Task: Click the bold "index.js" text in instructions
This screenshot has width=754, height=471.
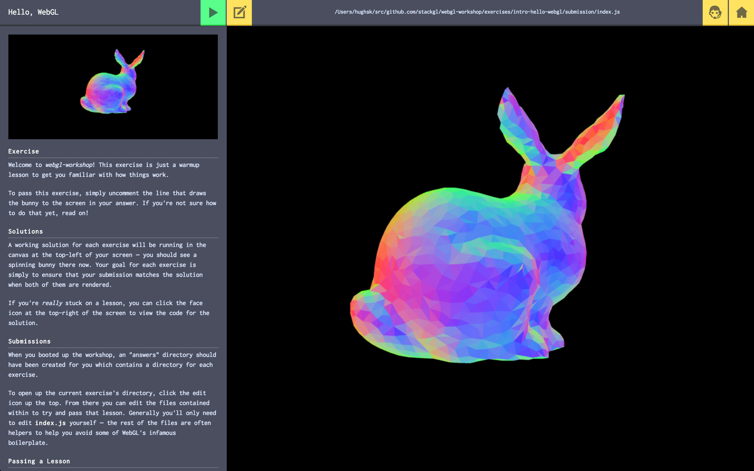Action: 50,423
